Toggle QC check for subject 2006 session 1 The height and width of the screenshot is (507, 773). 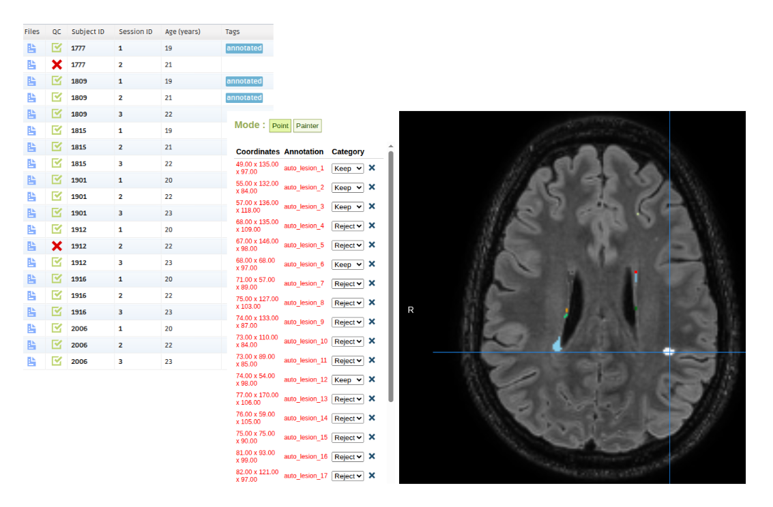click(57, 328)
